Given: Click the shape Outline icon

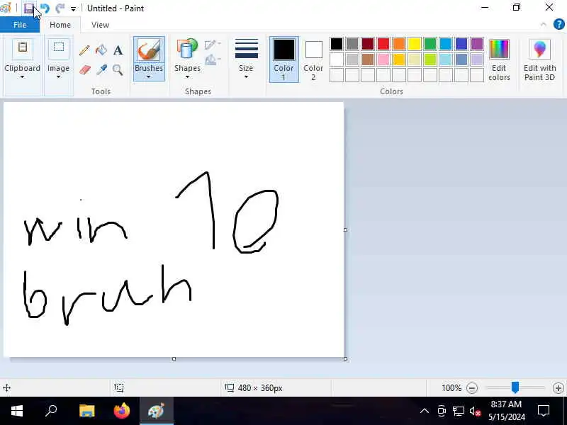Looking at the screenshot, I should click(211, 45).
